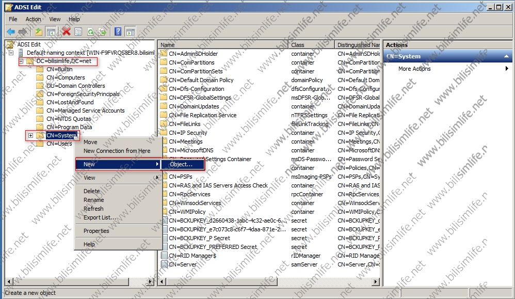Image resolution: width=515 pixels, height=299 pixels.
Task: Collapse the DC=bilisimlife,DC=net node
Action: (21, 61)
